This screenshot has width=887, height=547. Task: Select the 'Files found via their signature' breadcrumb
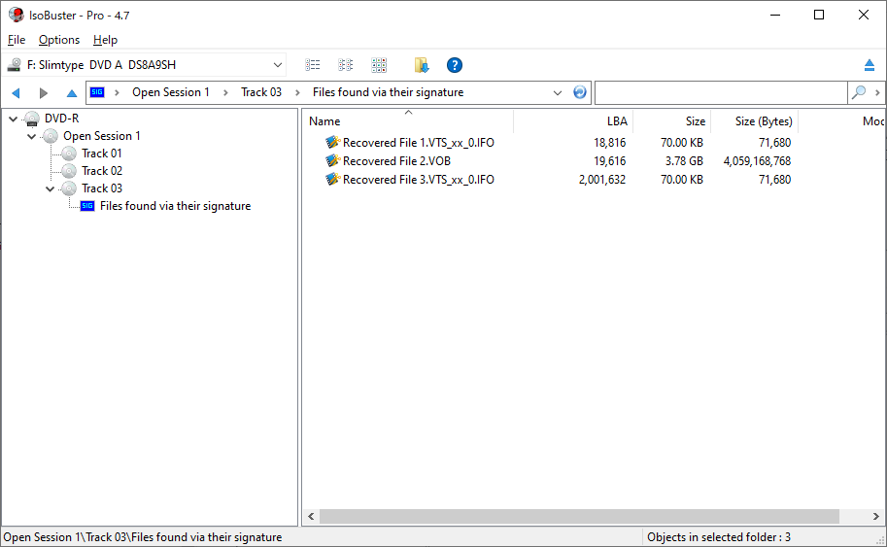(388, 92)
